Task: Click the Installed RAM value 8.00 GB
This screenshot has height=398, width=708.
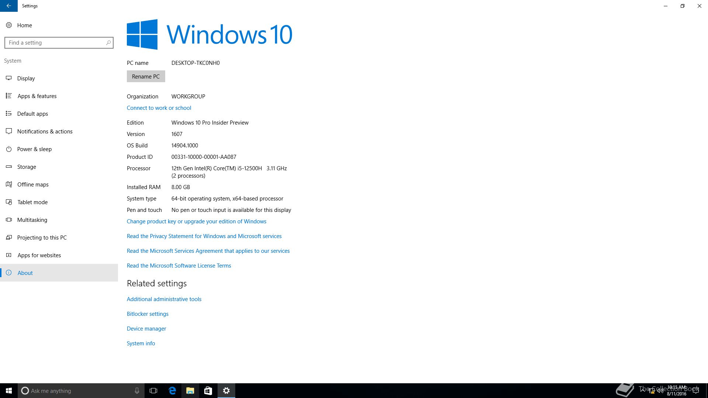Action: pyautogui.click(x=181, y=187)
